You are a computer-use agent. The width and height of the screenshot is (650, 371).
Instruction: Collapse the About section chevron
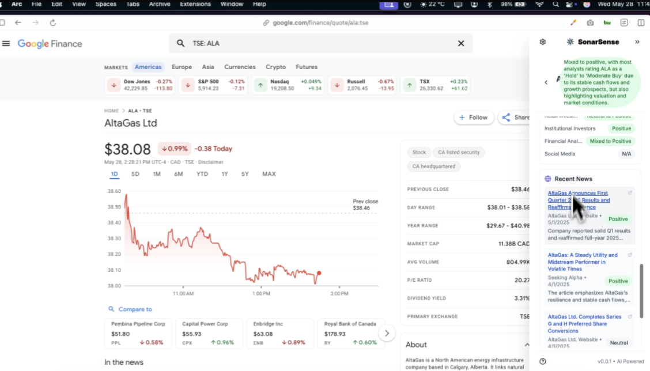[x=527, y=345]
